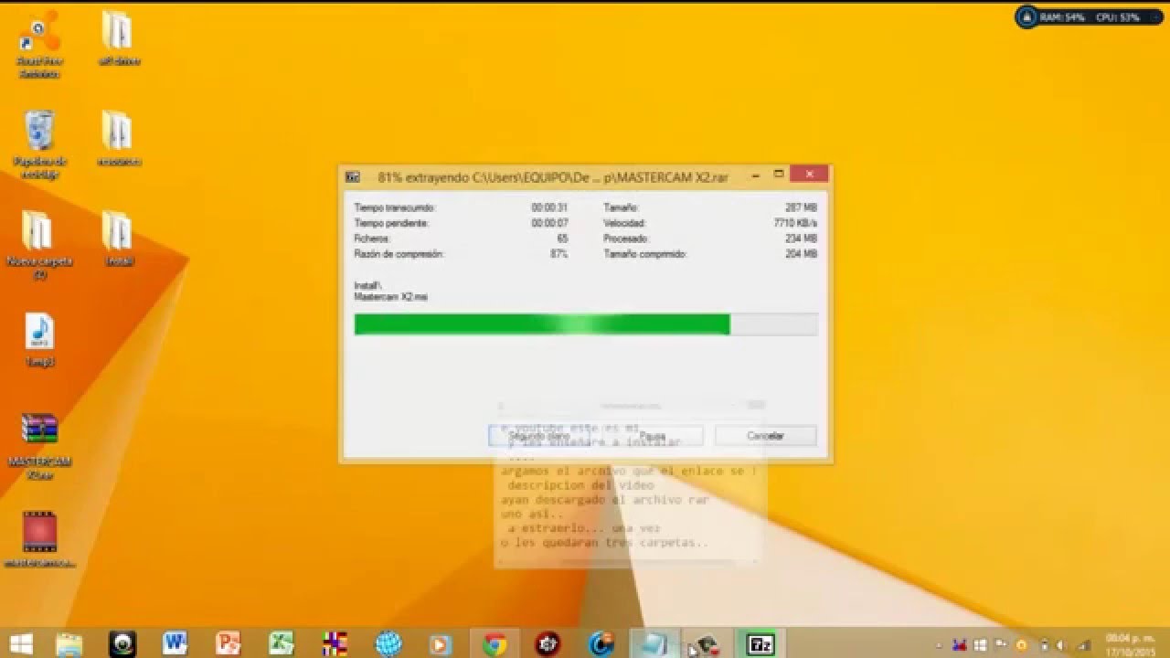Click the "Mastercam X2.msi" file name
The height and width of the screenshot is (658, 1170).
(391, 297)
